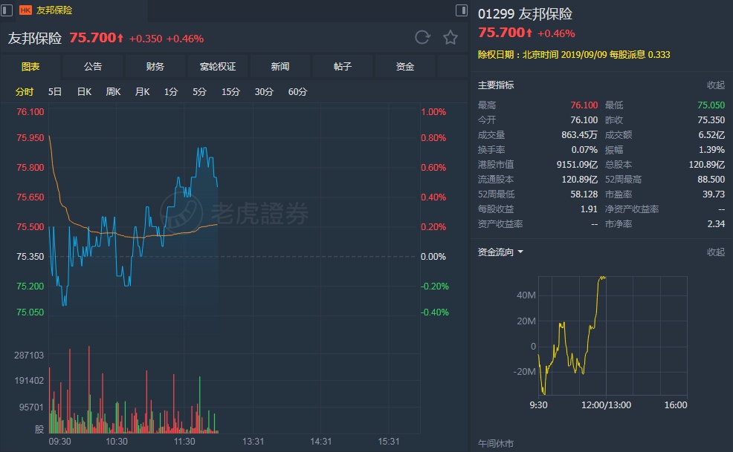733x452 pixels.
Task: Open the 资金流向 dropdown arrow
Action: pos(520,252)
